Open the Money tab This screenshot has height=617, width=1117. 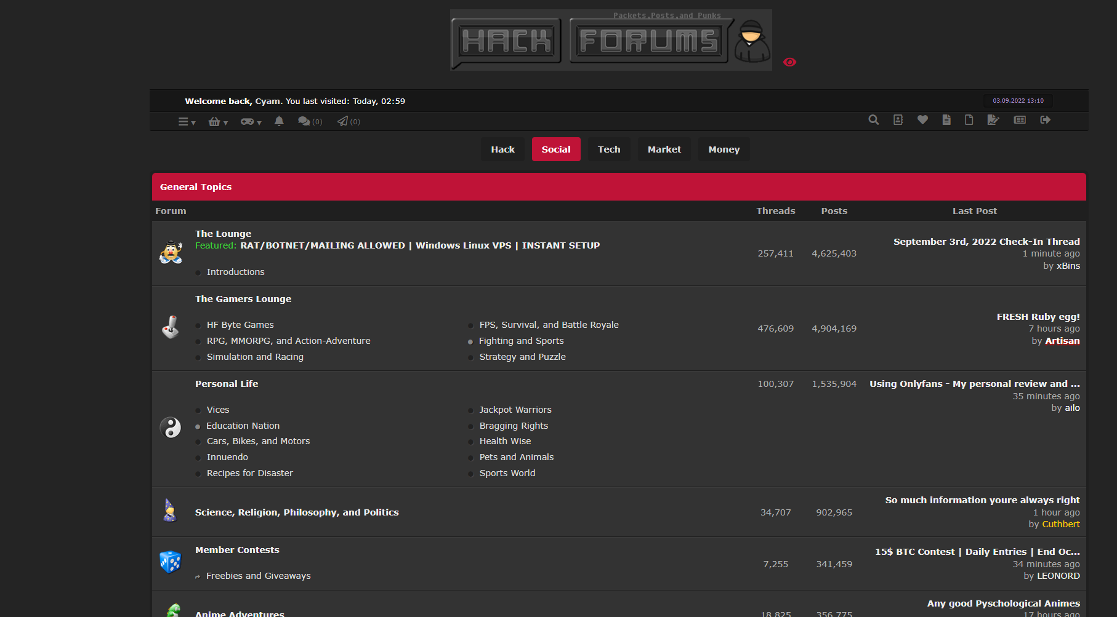[724, 149]
